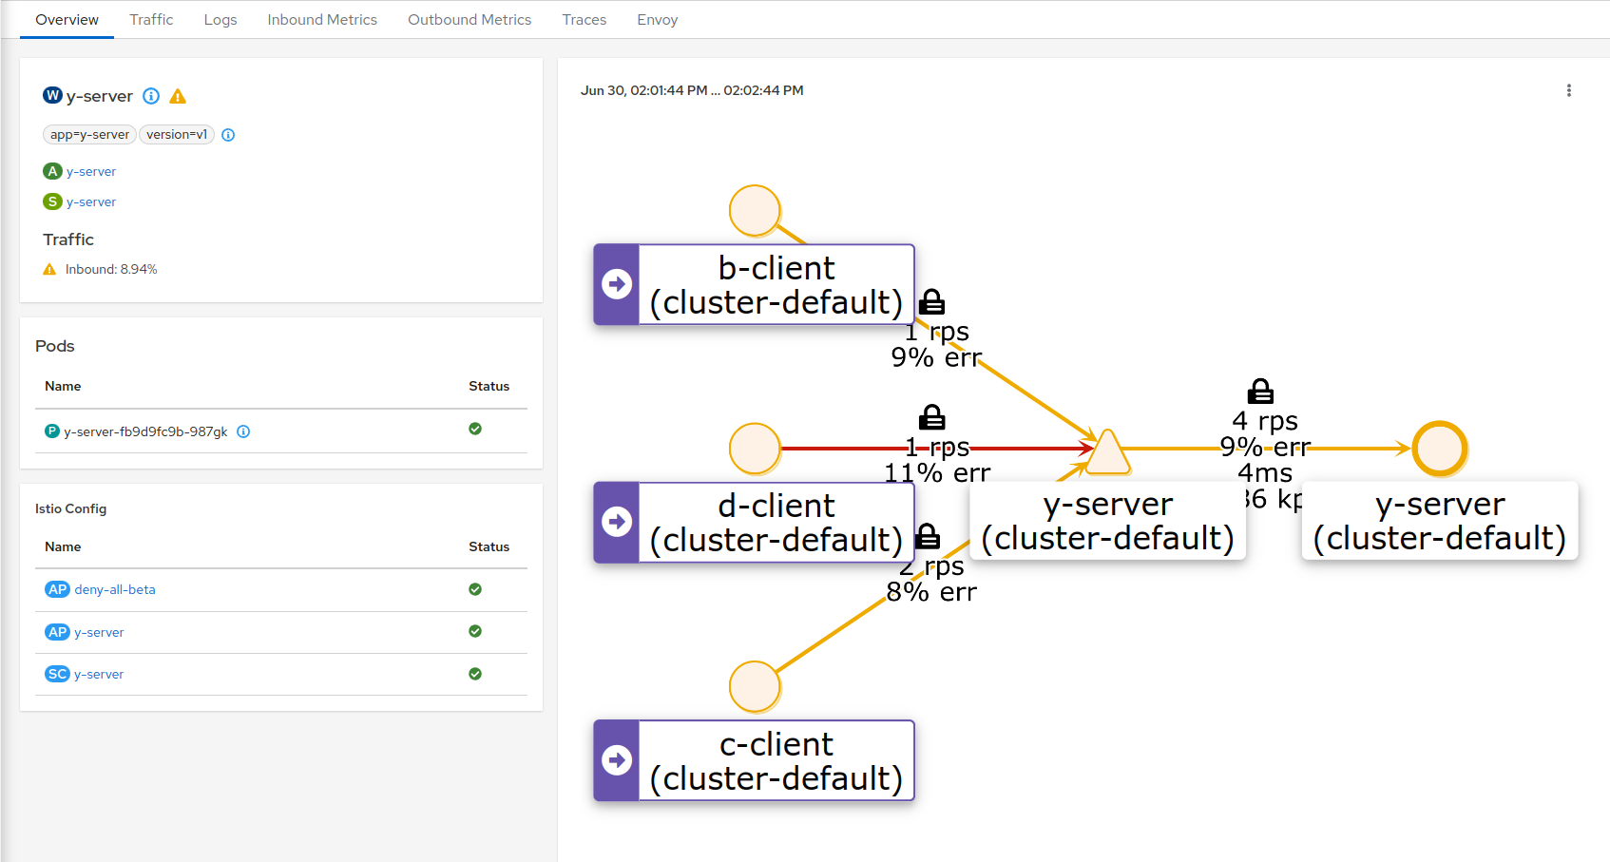Click the P pod badge icon
The height and width of the screenshot is (862, 1610).
tap(52, 431)
